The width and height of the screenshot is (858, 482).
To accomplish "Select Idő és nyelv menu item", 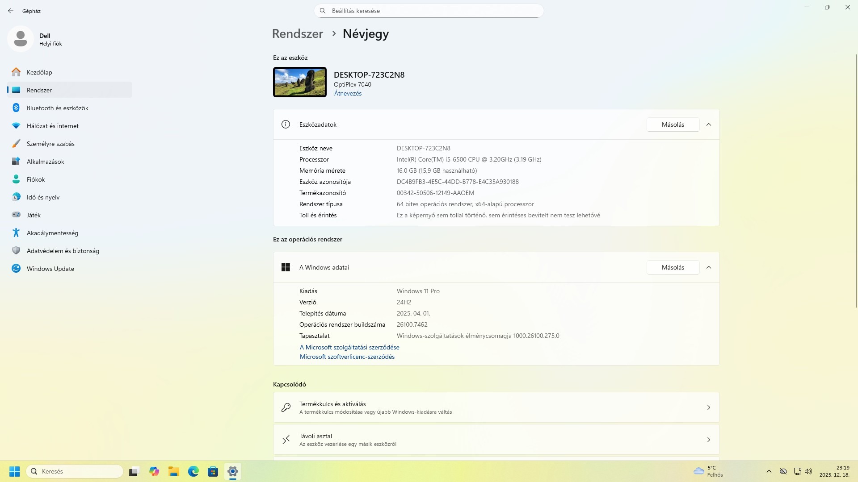I will [43, 197].
